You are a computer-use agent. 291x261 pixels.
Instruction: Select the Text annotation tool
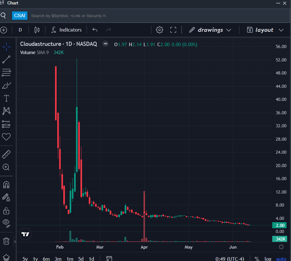tap(6, 98)
